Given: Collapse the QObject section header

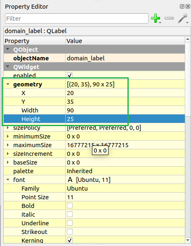Looking at the screenshot, I should tap(8, 49).
